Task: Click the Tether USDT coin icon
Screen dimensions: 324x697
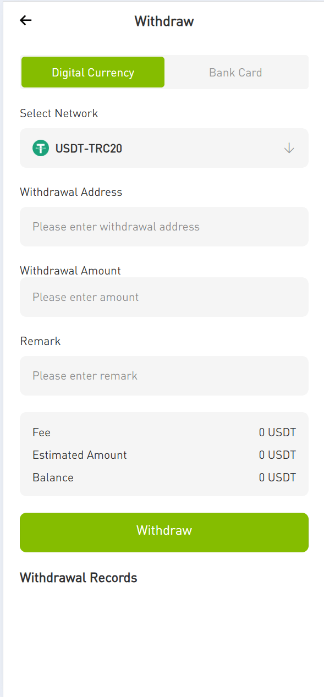Action: (41, 148)
